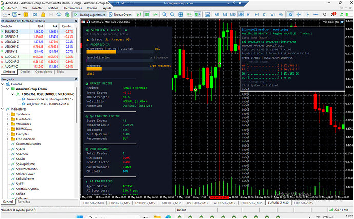Select the W1 timeframe
The width and height of the screenshot is (354, 219).
click(x=273, y=15)
